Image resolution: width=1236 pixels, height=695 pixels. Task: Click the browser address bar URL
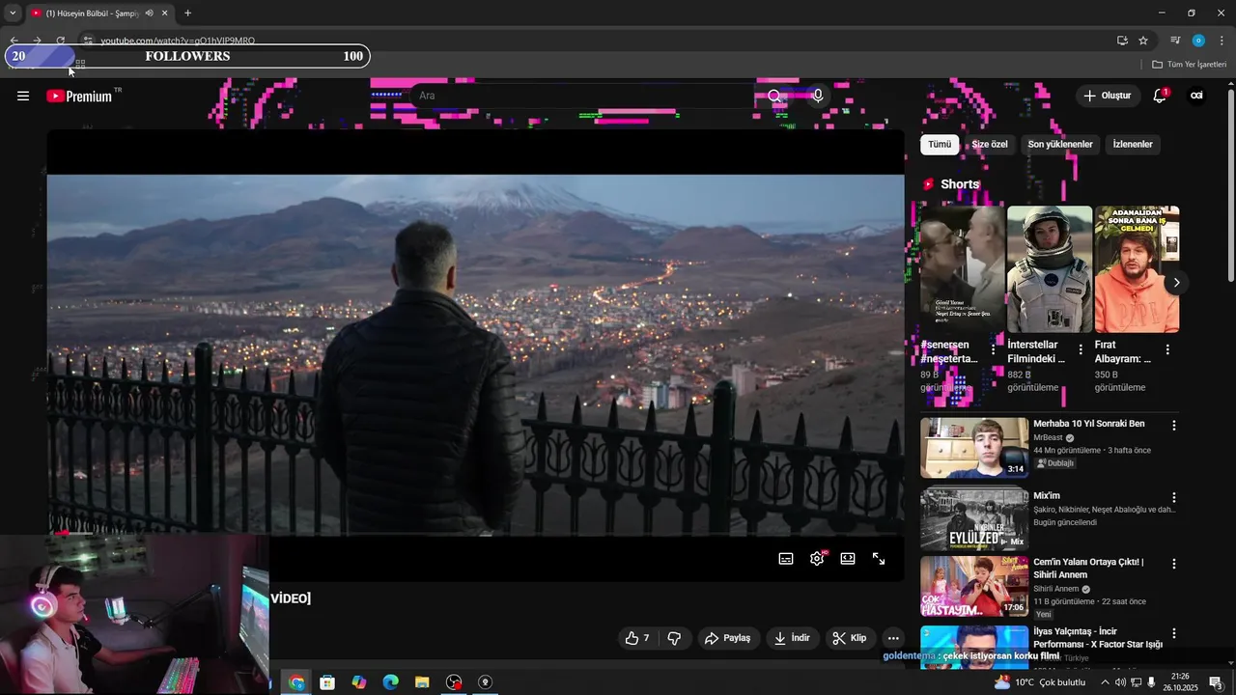(178, 41)
